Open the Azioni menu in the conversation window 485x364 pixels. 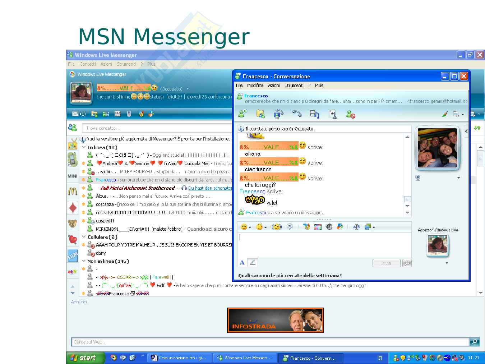click(274, 86)
